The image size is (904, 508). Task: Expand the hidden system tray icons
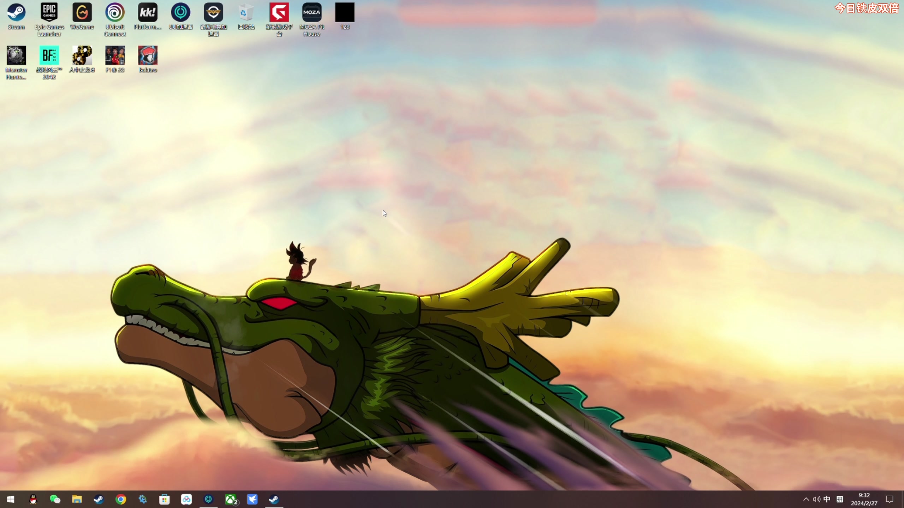point(806,499)
